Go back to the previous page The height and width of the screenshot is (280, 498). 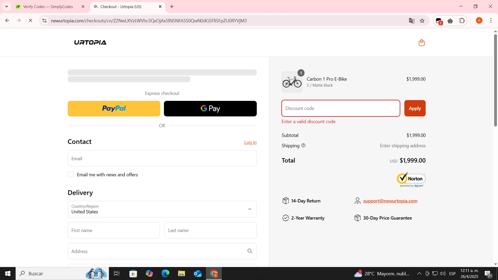7,21
